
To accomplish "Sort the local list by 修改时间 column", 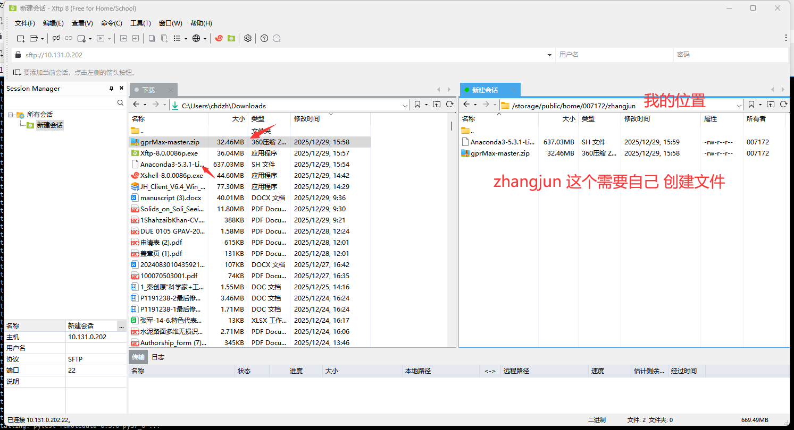I will click(x=330, y=119).
